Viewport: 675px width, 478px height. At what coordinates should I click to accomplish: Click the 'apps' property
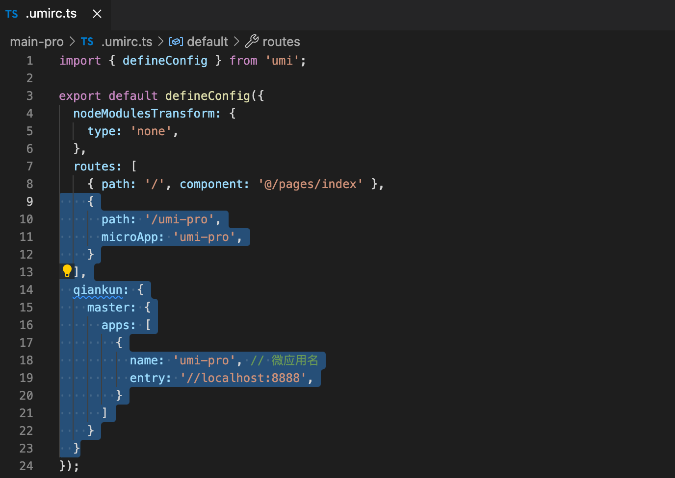pos(115,325)
